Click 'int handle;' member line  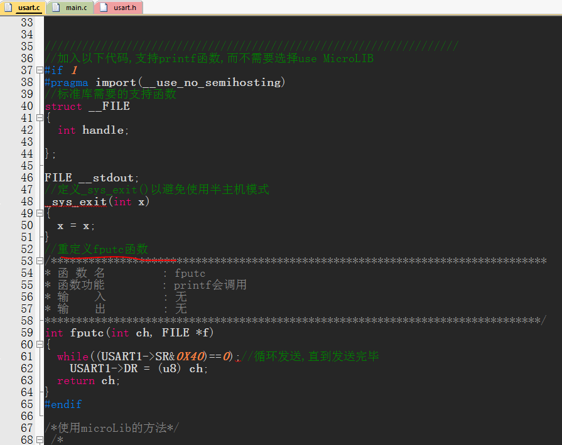point(93,130)
